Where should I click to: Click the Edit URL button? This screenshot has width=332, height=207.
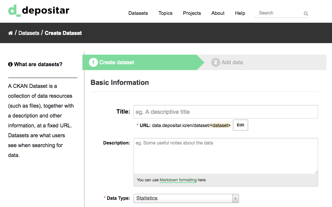[x=240, y=125]
